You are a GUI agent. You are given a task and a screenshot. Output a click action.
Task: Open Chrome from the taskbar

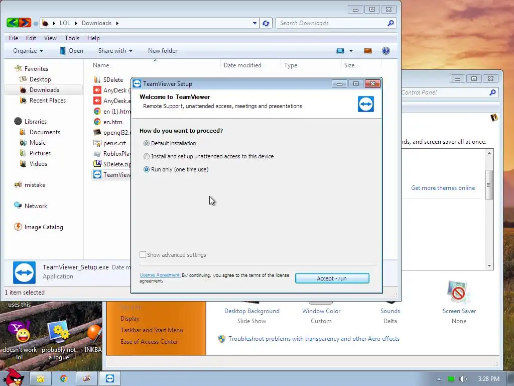tap(64, 379)
